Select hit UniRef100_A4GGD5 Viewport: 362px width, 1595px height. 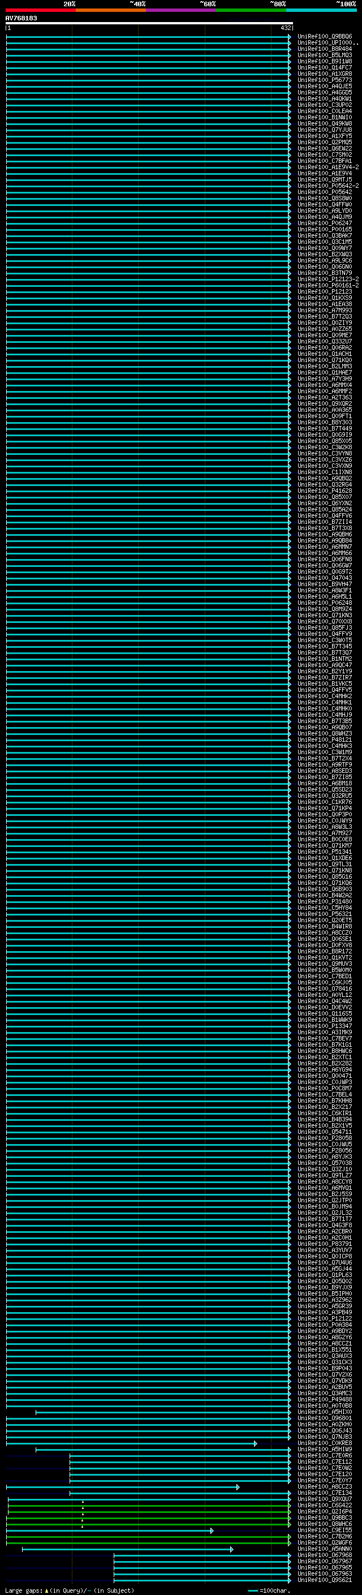pos(325,92)
